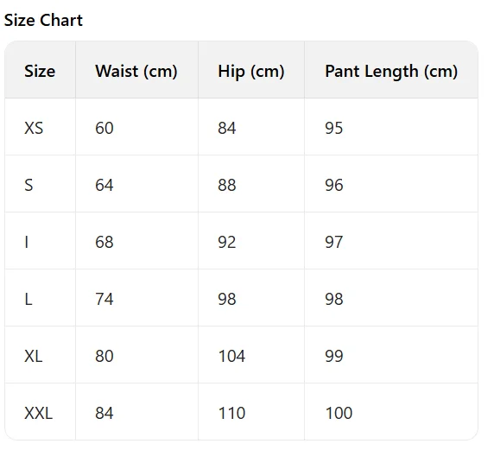Image resolution: width=494 pixels, height=450 pixels.
Task: Select the S size row label
Action: pos(28,185)
